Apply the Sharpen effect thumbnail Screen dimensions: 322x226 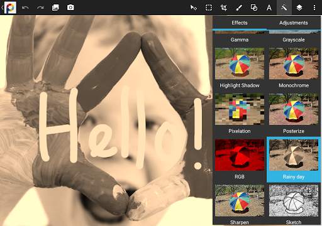(x=240, y=200)
